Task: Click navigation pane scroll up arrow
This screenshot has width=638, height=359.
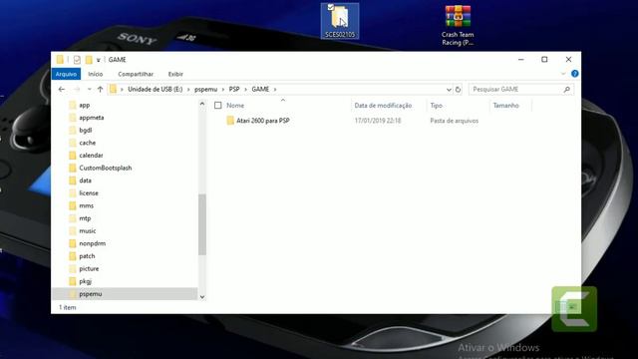Action: point(202,104)
